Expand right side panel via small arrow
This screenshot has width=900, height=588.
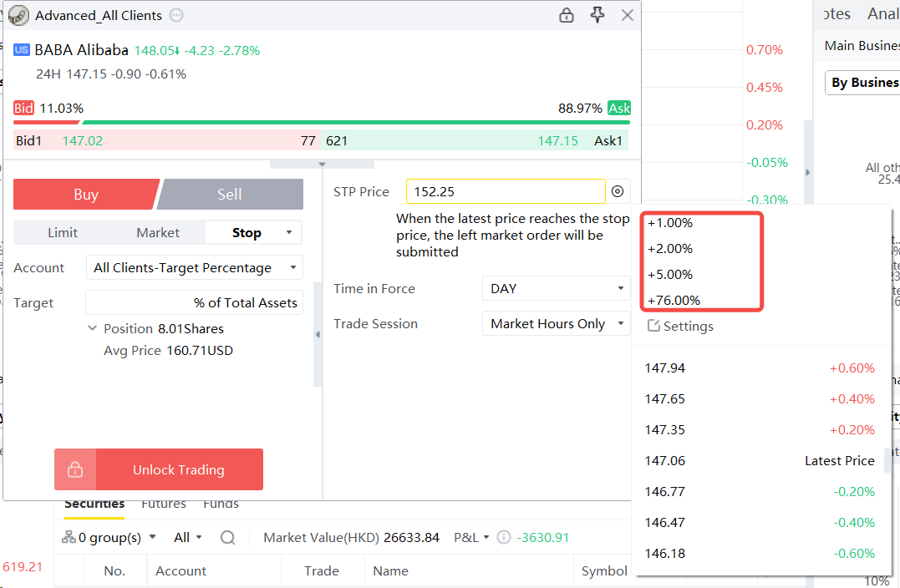(807, 172)
